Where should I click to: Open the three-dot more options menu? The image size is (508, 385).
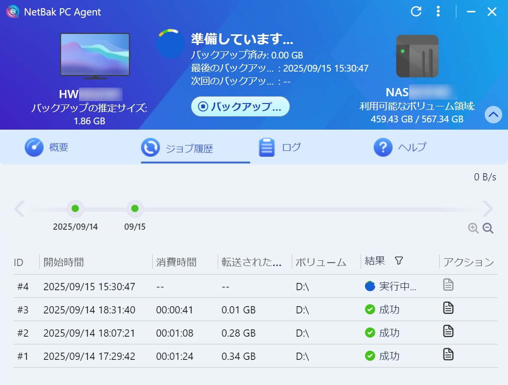(438, 12)
